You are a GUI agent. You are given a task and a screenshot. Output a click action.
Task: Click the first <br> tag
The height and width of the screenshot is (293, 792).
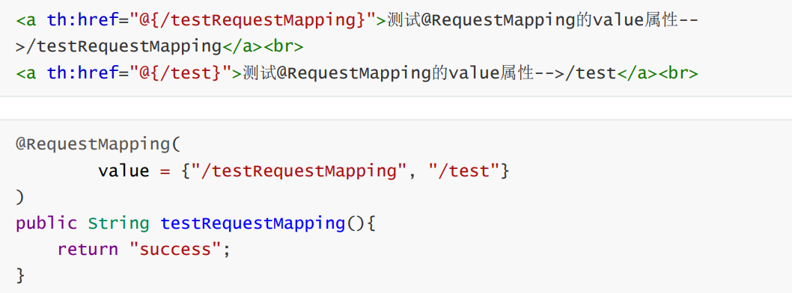pos(284,47)
